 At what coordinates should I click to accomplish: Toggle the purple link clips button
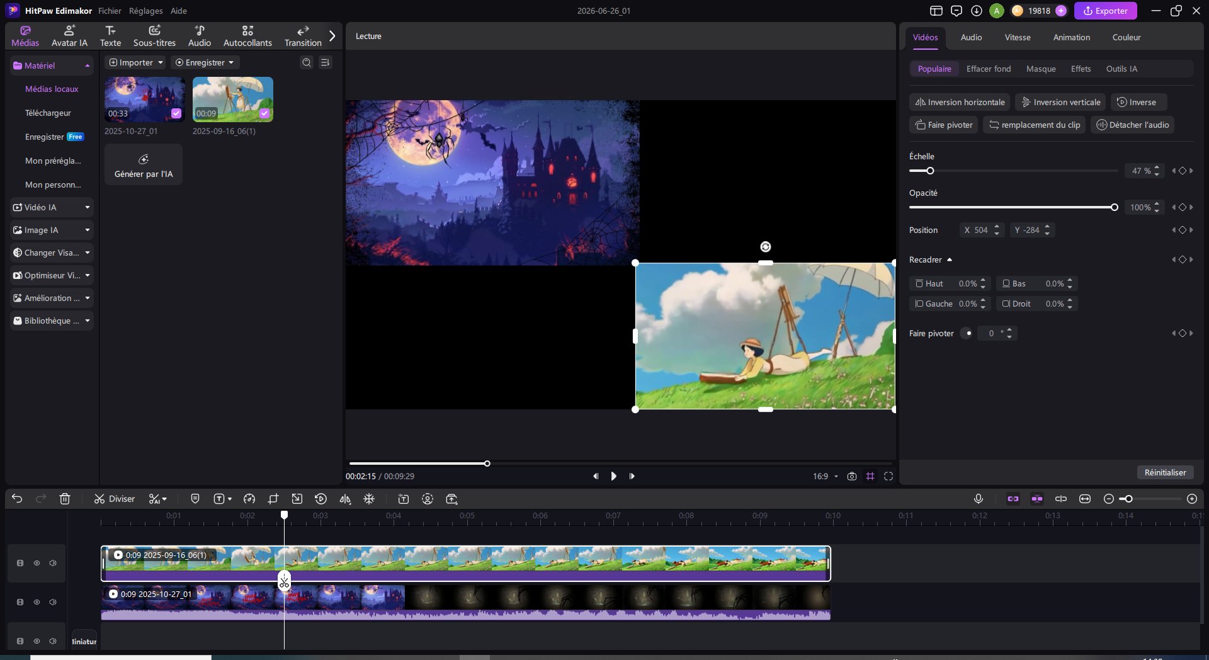1013,499
